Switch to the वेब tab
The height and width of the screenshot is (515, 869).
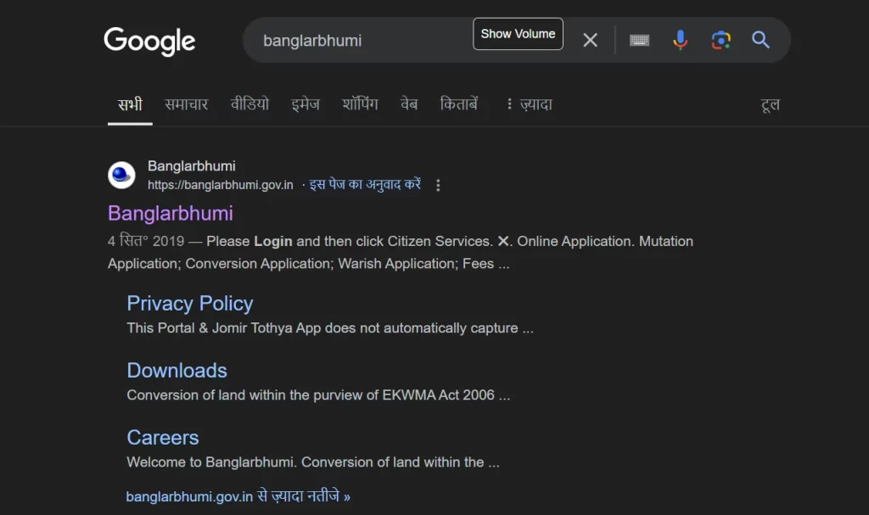click(x=409, y=104)
